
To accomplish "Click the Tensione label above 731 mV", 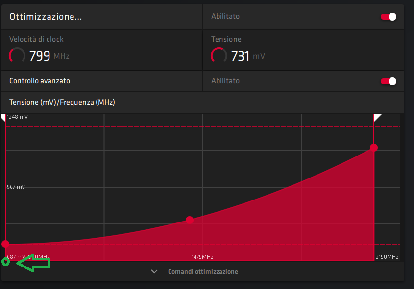I will pos(226,39).
